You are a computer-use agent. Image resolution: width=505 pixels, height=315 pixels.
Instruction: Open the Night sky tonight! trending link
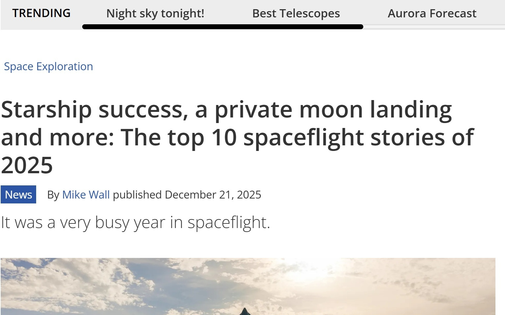coord(155,13)
